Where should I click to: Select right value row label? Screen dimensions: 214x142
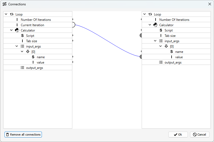179,57
